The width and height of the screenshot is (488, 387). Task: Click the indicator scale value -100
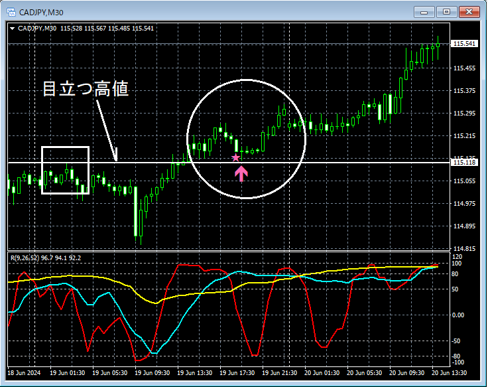457,362
